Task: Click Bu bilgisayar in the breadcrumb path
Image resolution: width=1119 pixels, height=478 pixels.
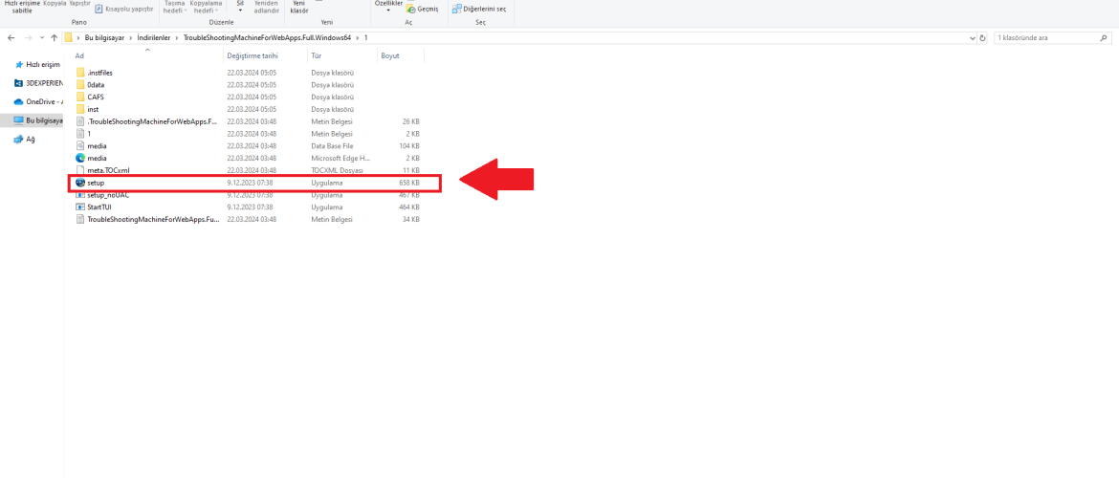Action: [105, 38]
